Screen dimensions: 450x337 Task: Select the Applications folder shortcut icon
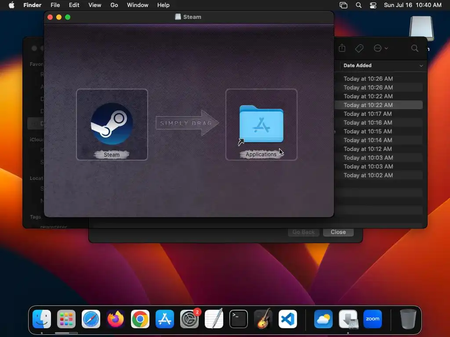tap(261, 124)
